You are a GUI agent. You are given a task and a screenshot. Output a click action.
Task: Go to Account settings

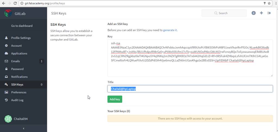coord(16,46)
